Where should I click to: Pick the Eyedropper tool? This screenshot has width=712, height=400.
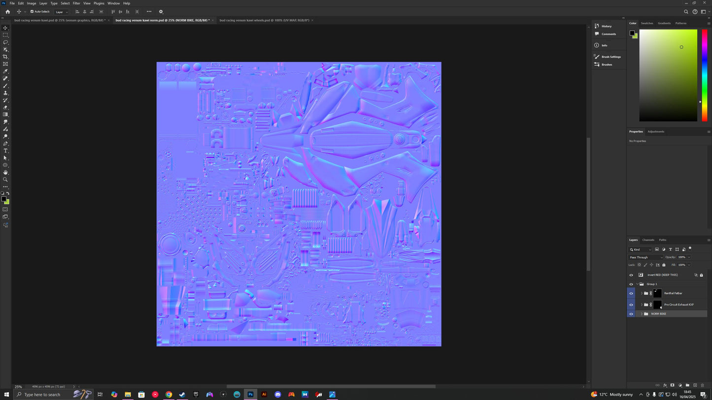(x=5, y=71)
